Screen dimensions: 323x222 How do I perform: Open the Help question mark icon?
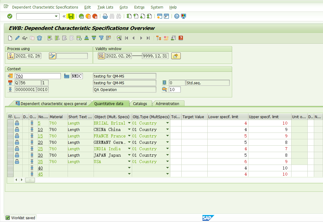coord(176,16)
